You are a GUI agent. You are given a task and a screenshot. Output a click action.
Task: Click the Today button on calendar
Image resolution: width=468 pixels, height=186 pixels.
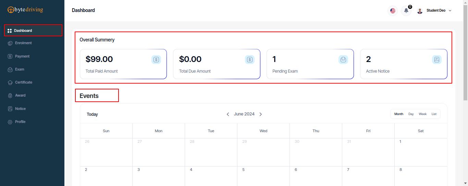point(92,114)
